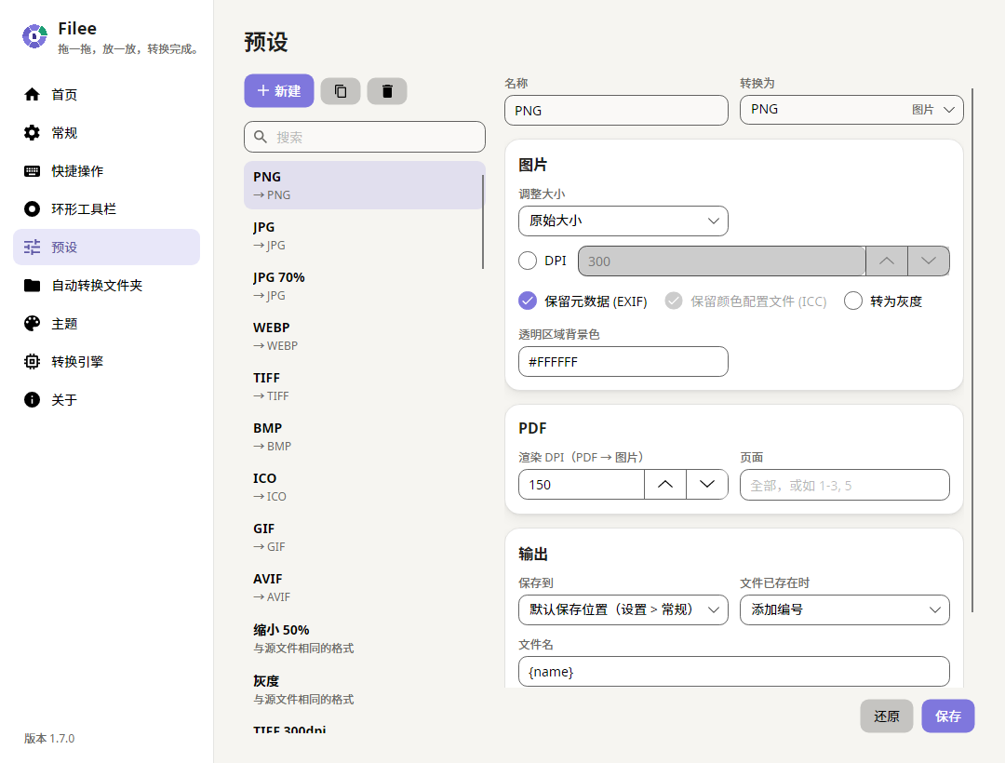Click the 快捷操作 keyboard icon
Screen dimensions: 1005x763
tap(32, 171)
